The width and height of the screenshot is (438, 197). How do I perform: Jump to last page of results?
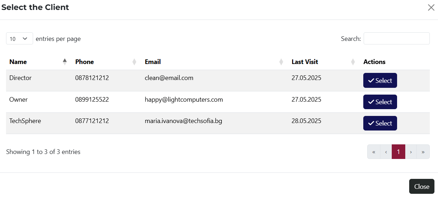click(423, 152)
